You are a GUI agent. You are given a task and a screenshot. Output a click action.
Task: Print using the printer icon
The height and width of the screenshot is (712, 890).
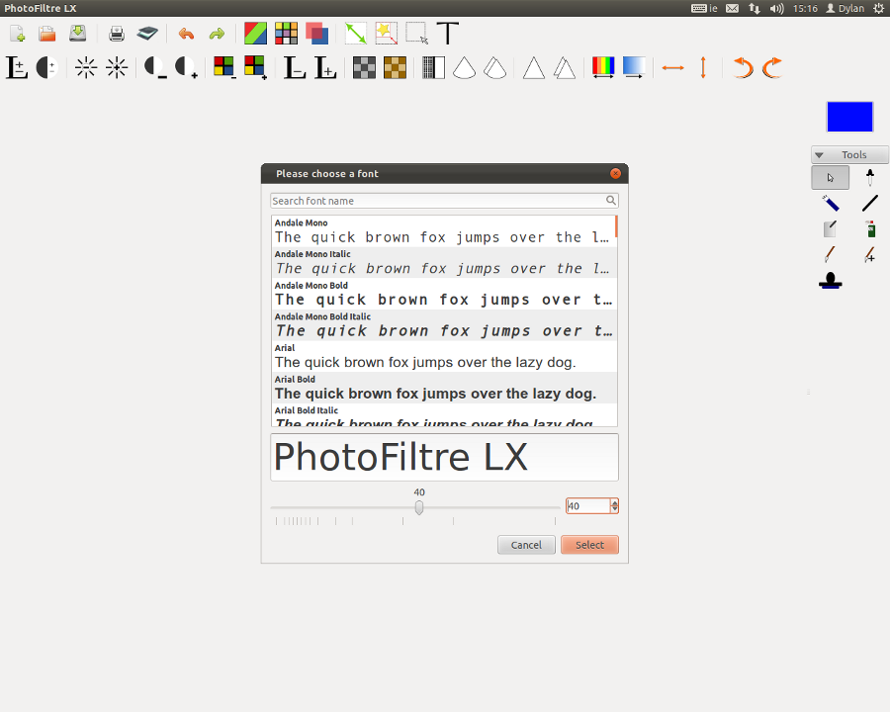(x=117, y=34)
